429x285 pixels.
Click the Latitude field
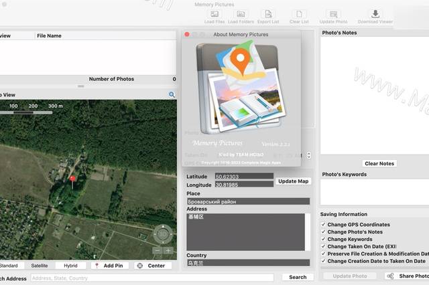tap(244, 177)
